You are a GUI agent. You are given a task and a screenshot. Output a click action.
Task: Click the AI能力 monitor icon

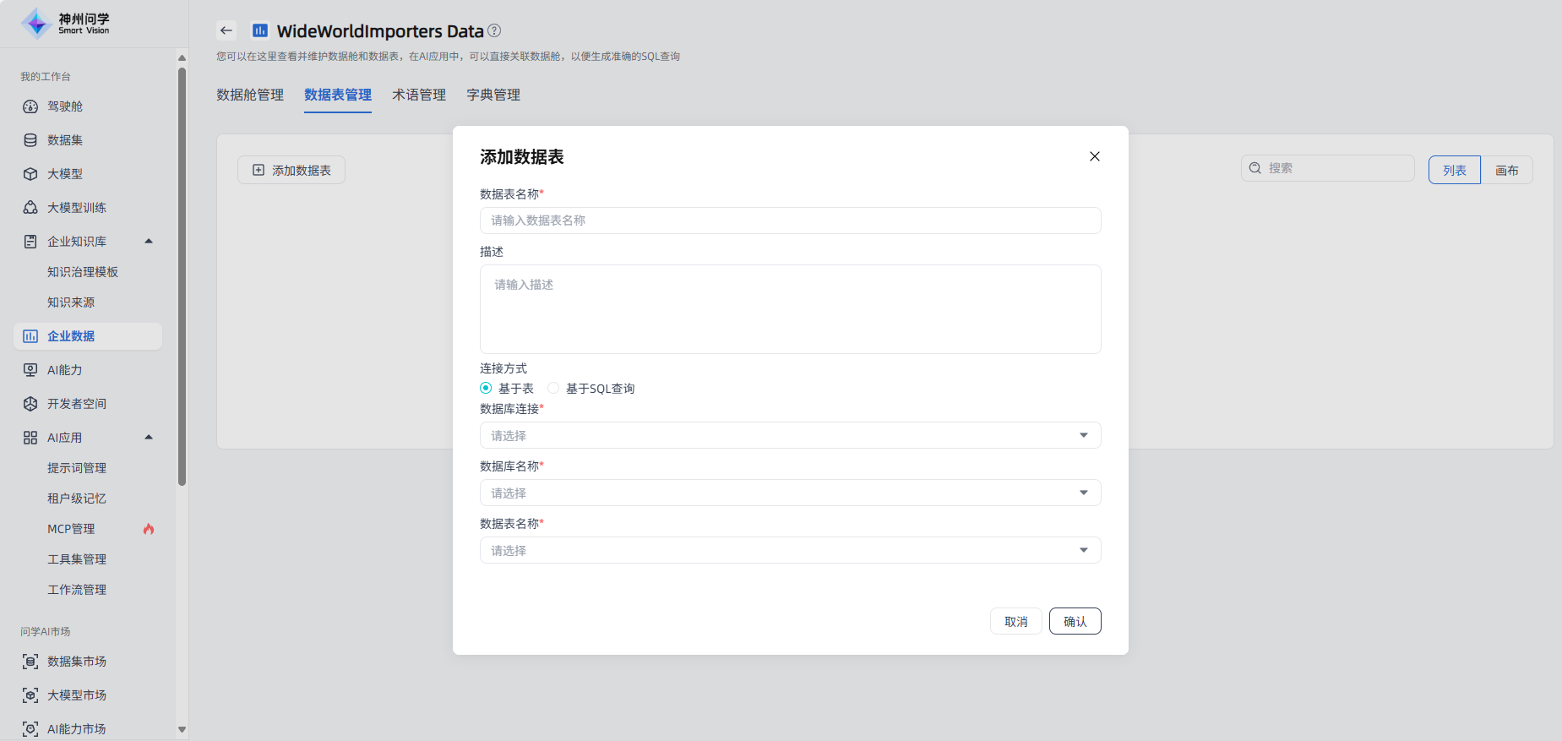pos(30,370)
